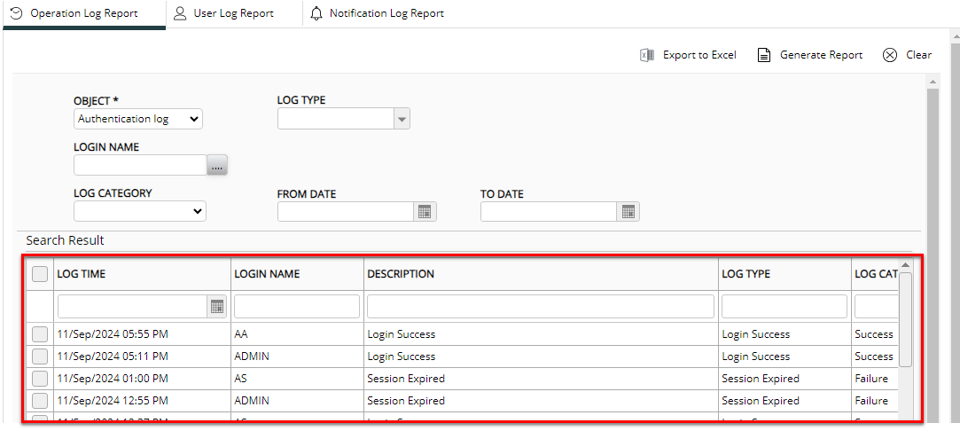Viewport: 960px width, 431px height.
Task: Click the Log Type column filter field
Action: coord(784,307)
